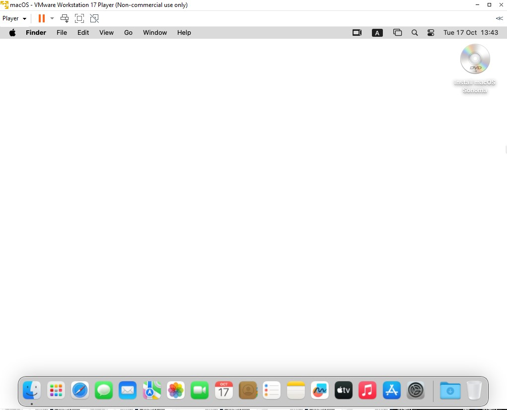Screen dimensions: 507x410
Task: Click the Spotlight search magnifier
Action: click(415, 33)
